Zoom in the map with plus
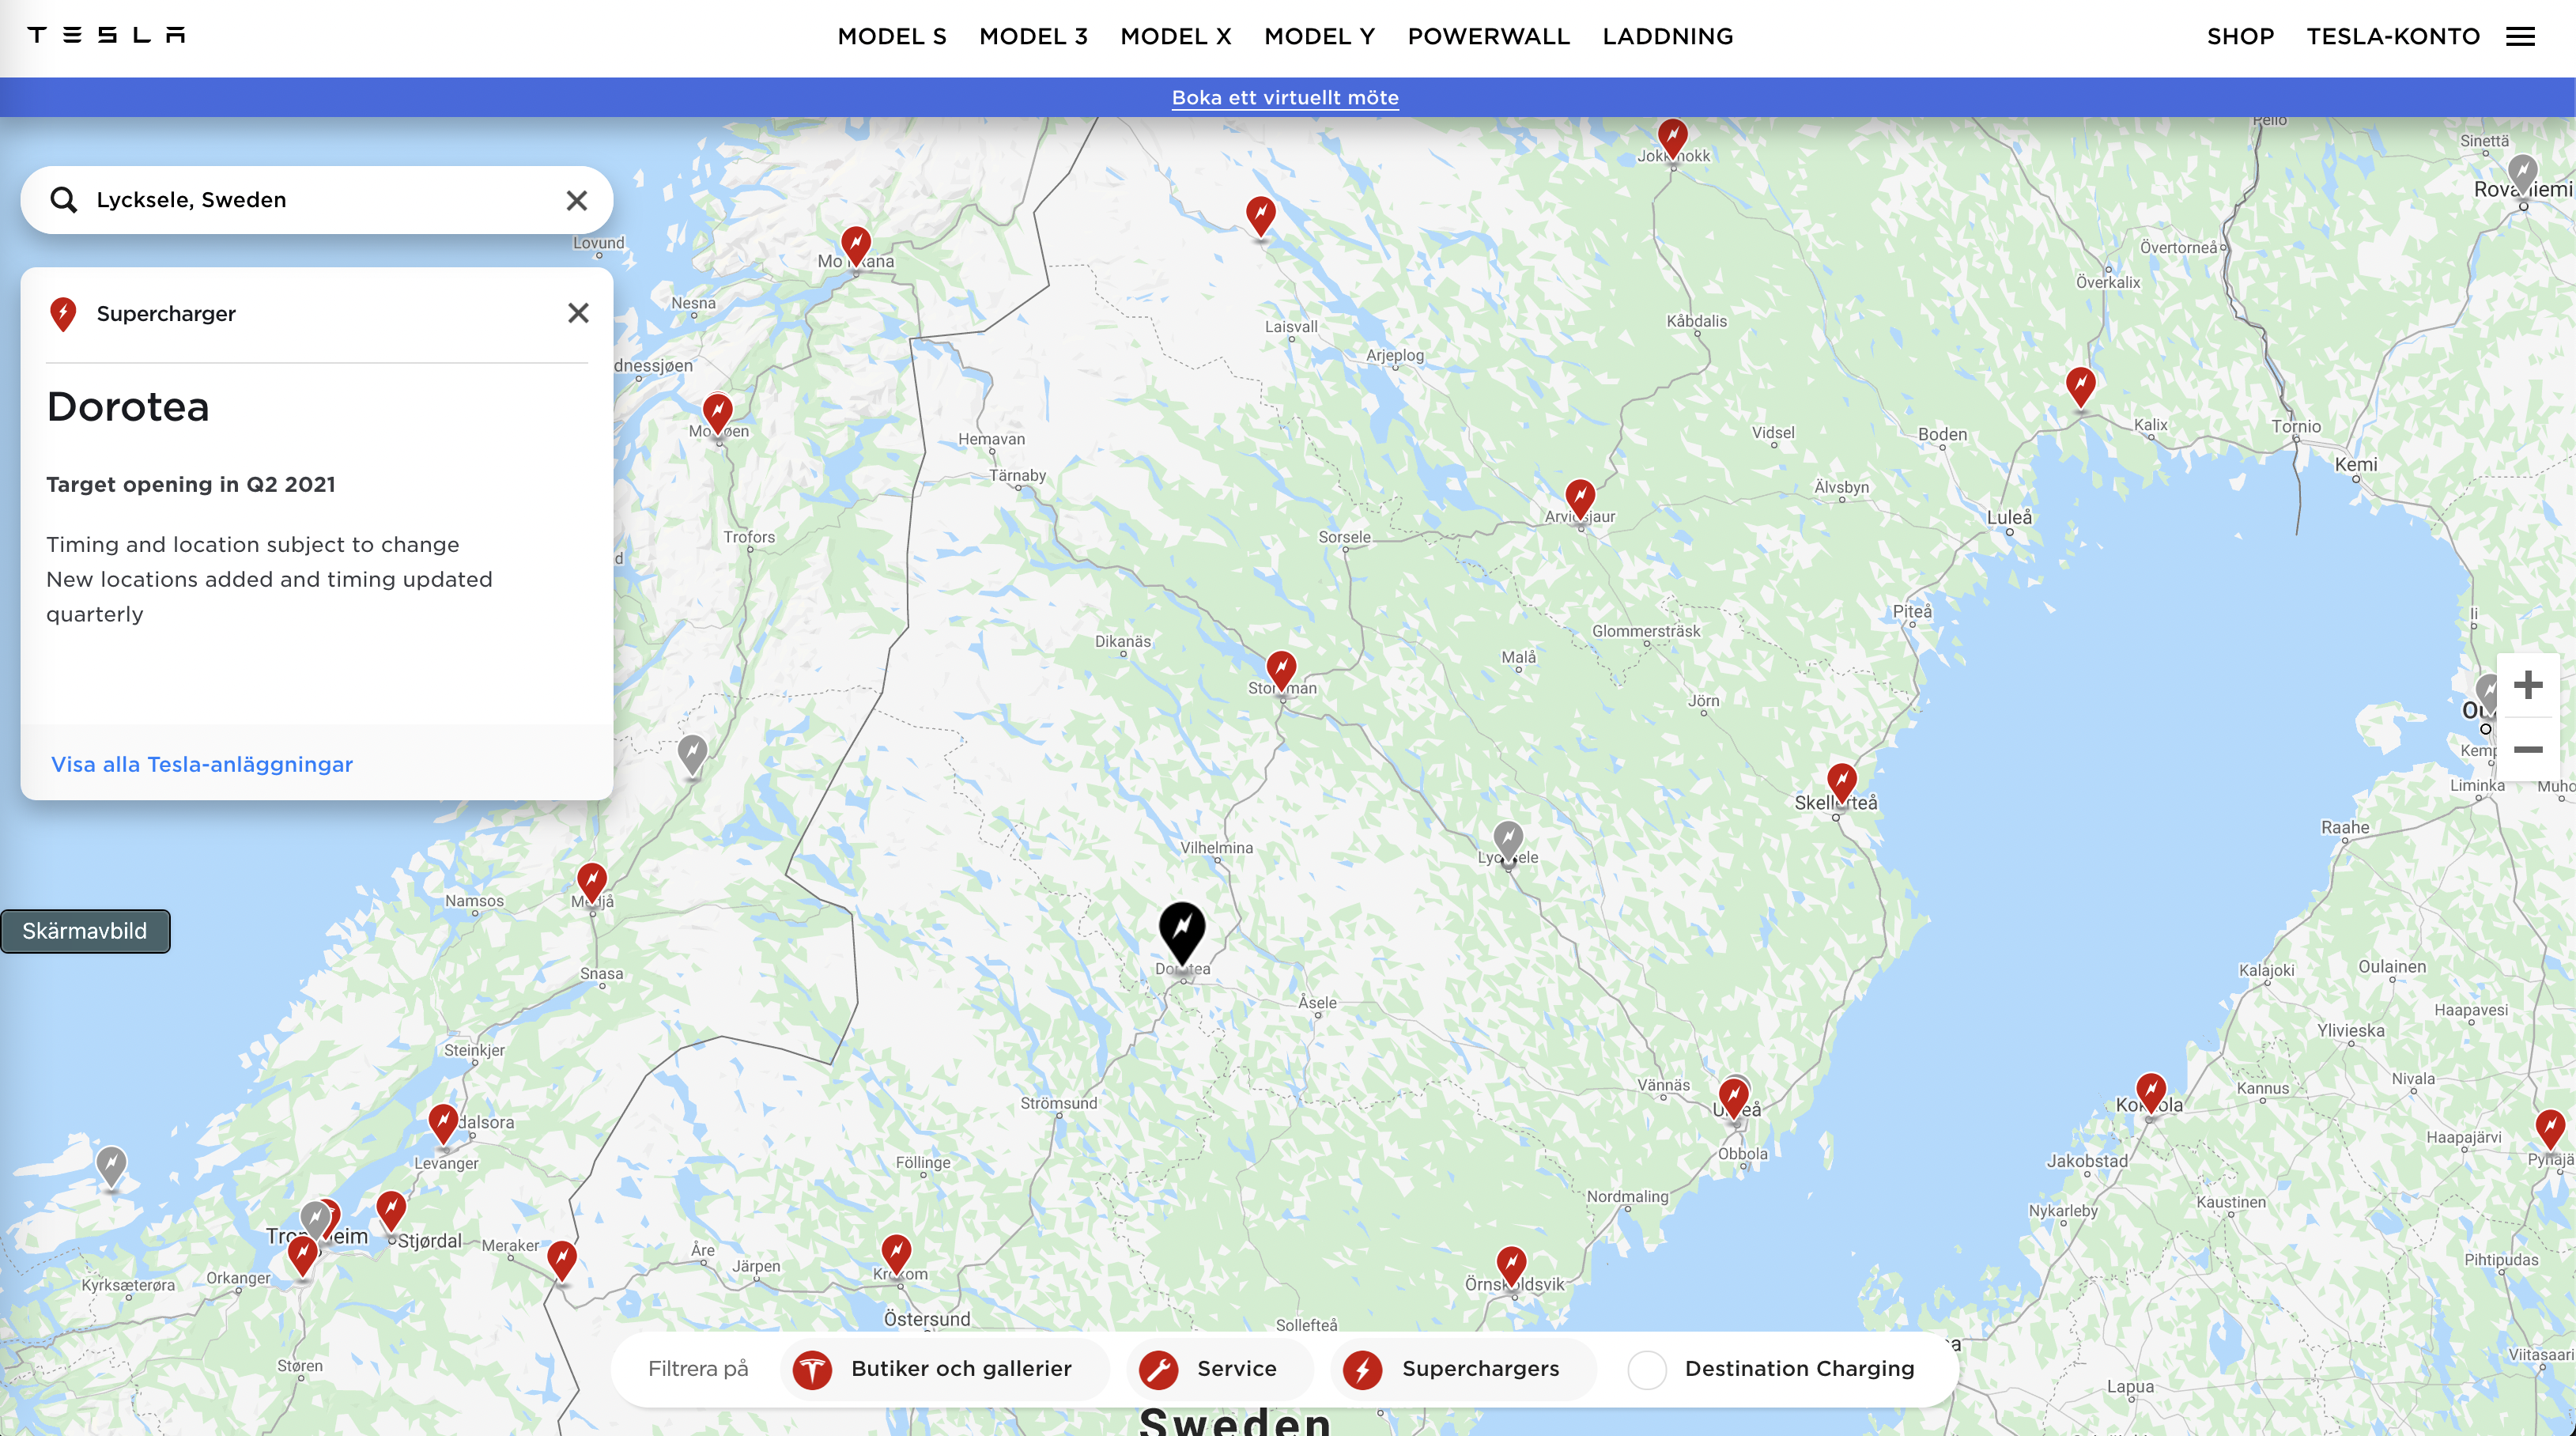2576x1436 pixels. click(x=2527, y=685)
